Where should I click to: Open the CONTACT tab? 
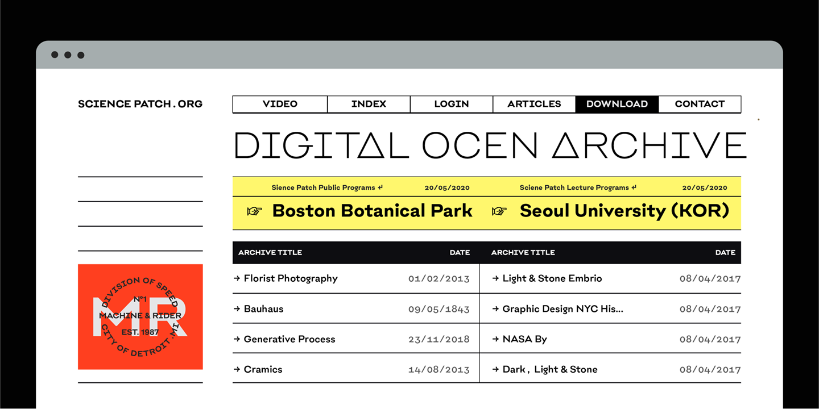click(x=700, y=104)
